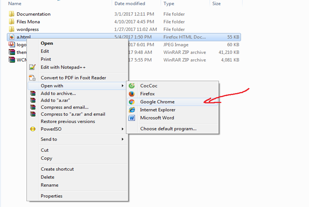This screenshot has width=309, height=207.
Task: Click the 4,081 KB size cell
Action: 230,60
